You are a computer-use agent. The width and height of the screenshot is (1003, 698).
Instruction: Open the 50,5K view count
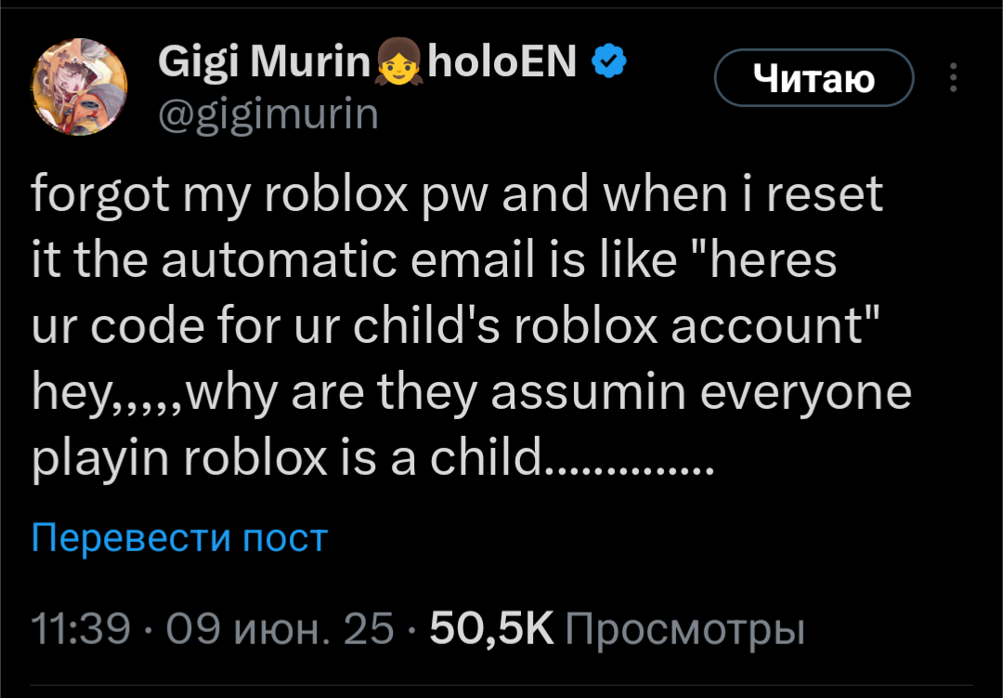click(490, 630)
